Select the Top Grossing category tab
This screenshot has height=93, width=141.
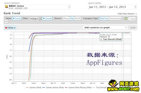[x=115, y=18]
